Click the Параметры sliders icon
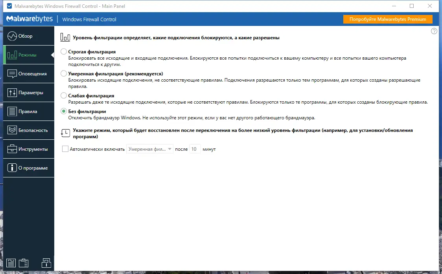Viewport: 442px width, 274px height. coord(12,93)
